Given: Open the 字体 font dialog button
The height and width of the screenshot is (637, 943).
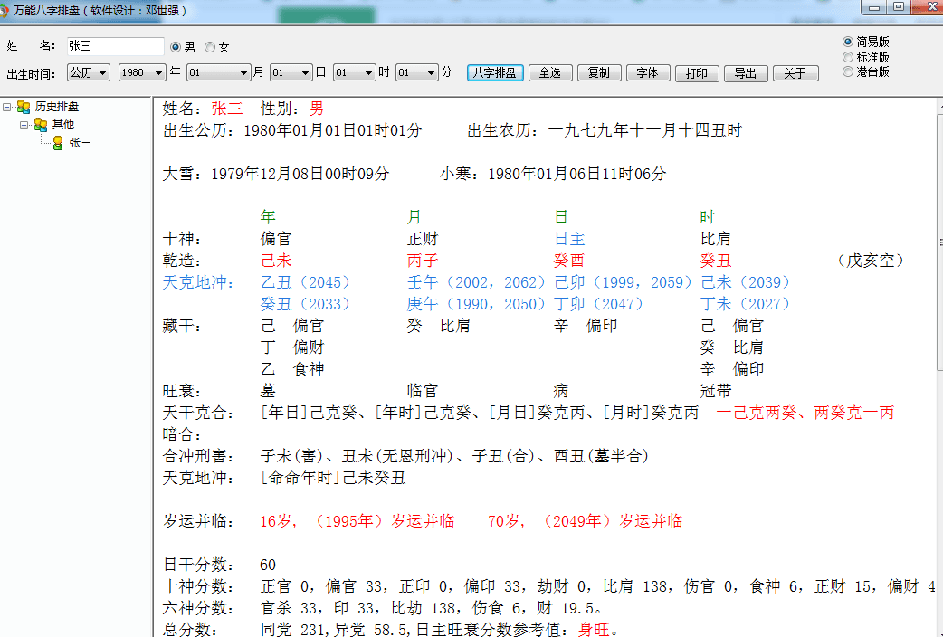Looking at the screenshot, I should point(647,73).
